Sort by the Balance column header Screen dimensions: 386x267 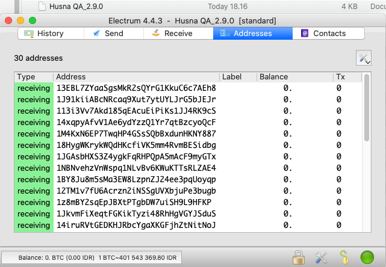295,77
